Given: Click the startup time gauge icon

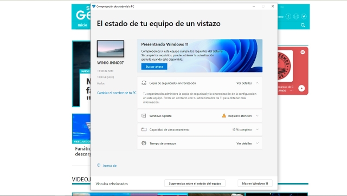Looking at the screenshot, I should [144, 143].
